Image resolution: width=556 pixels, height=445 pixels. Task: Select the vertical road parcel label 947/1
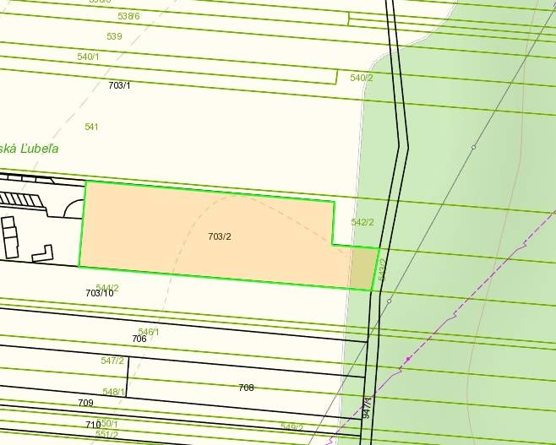click(367, 409)
